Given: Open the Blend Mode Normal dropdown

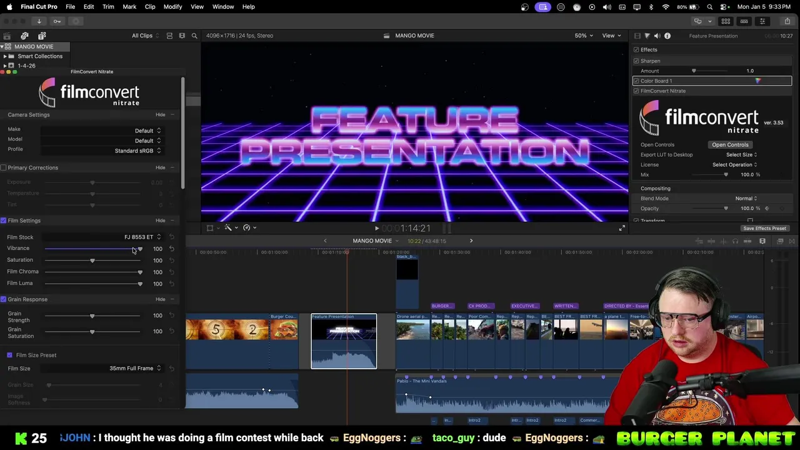Looking at the screenshot, I should [x=746, y=198].
